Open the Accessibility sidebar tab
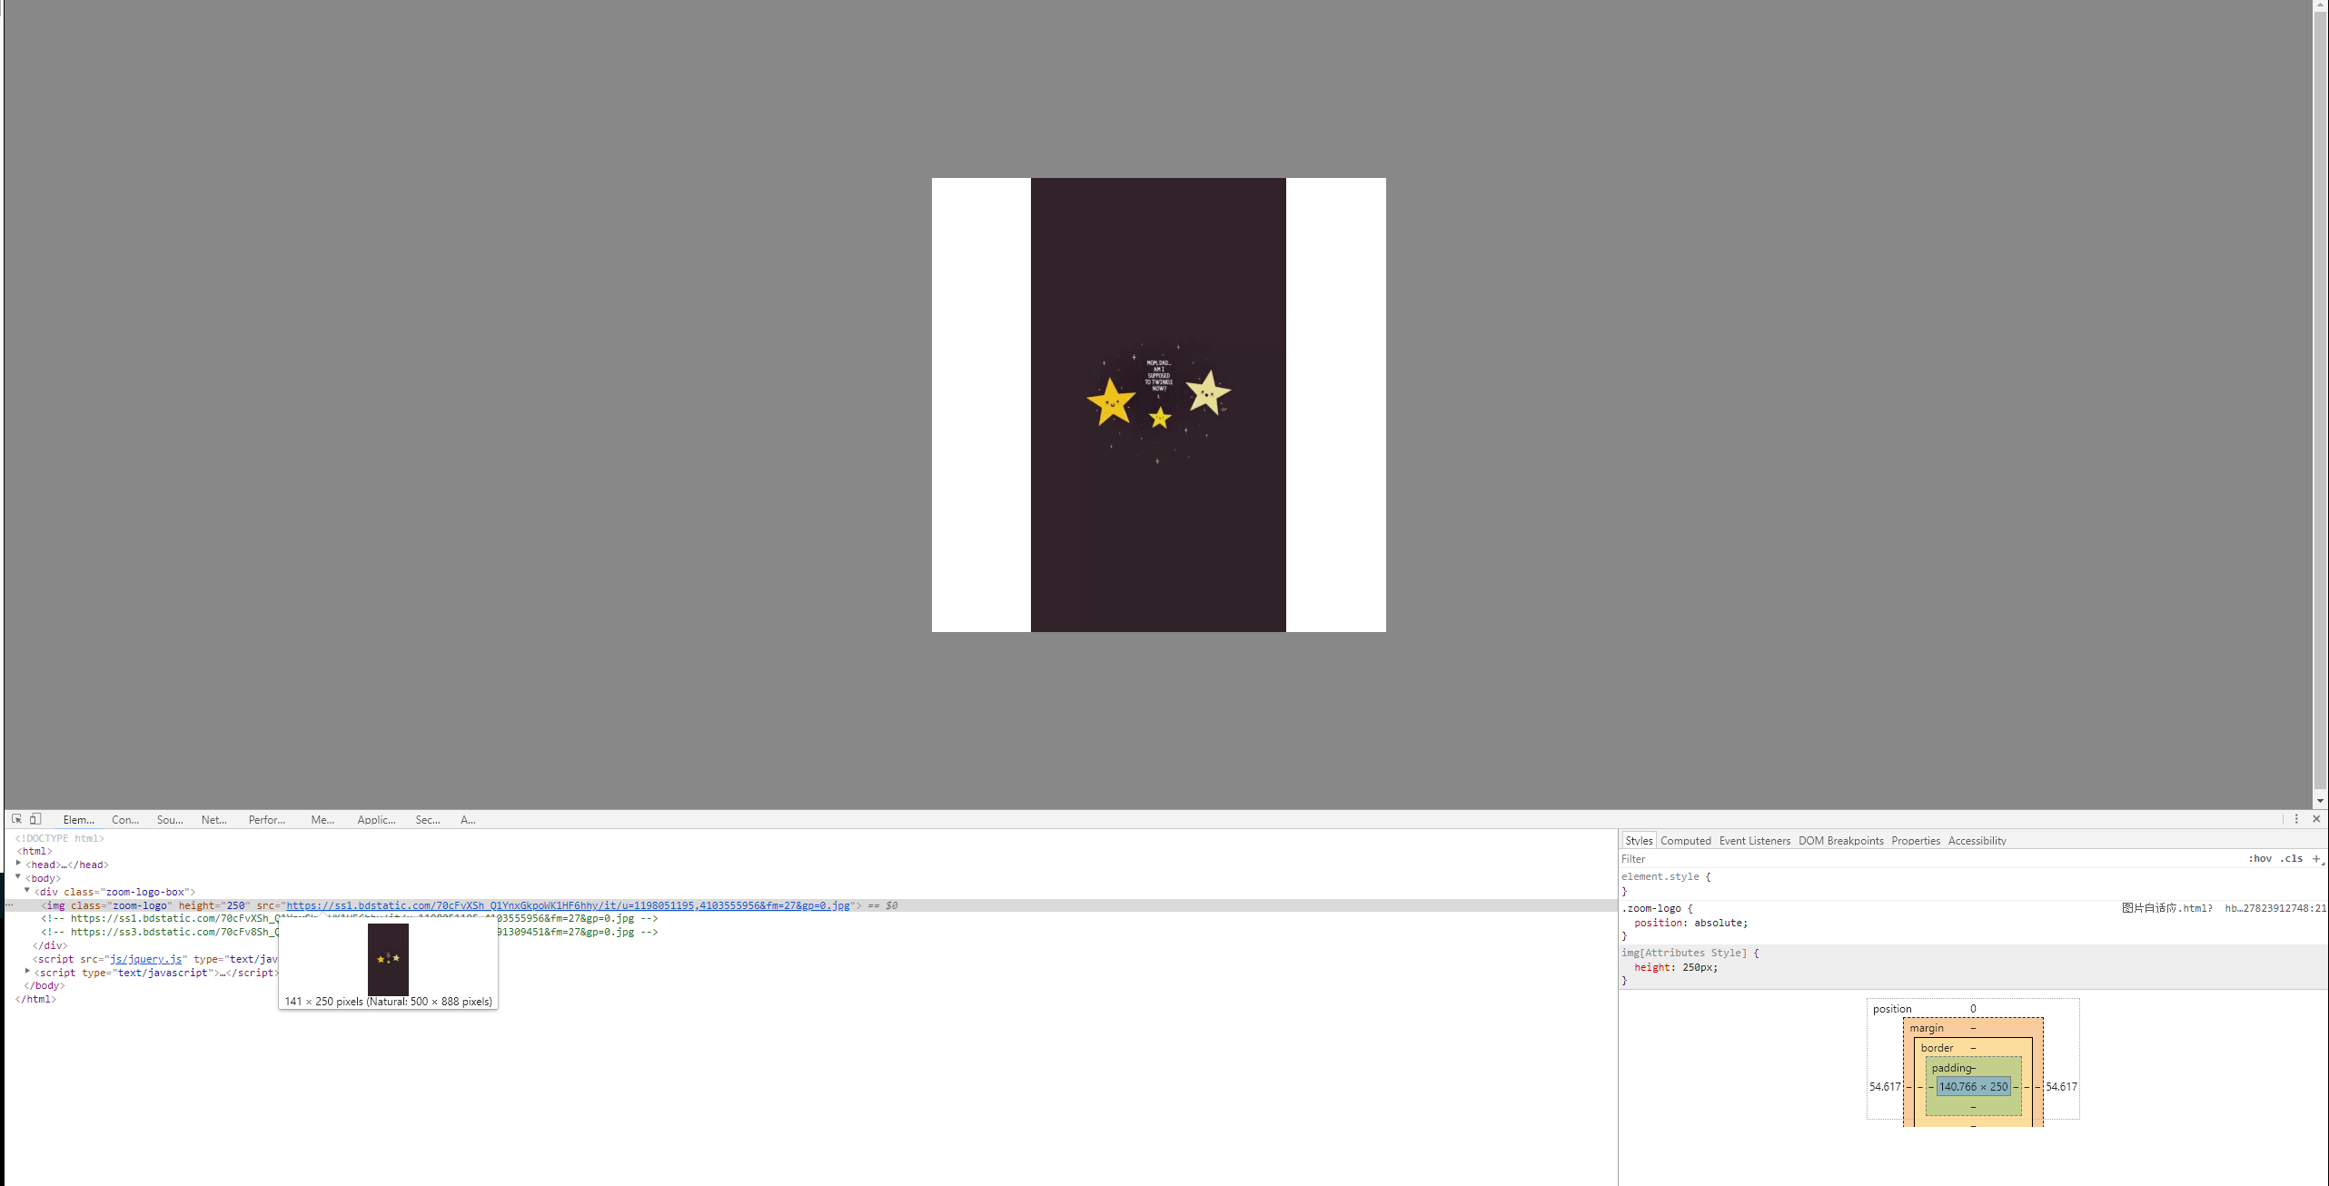Image resolution: width=2329 pixels, height=1186 pixels. (x=1977, y=841)
